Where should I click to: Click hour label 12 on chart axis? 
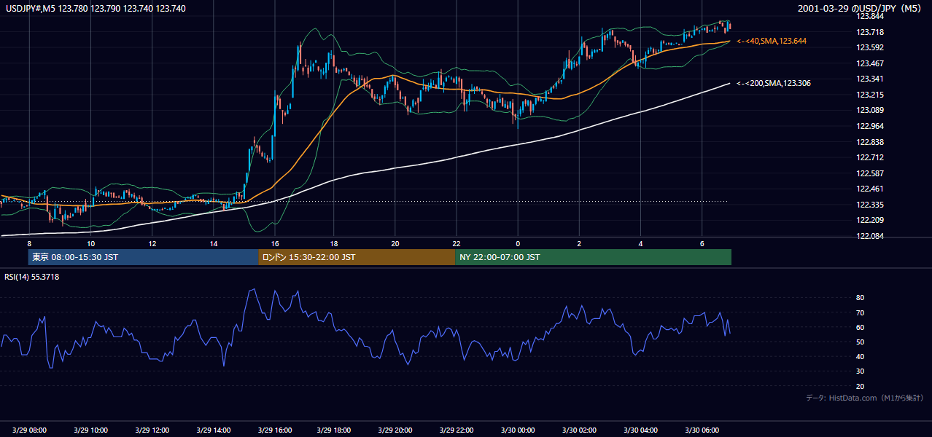(x=152, y=243)
